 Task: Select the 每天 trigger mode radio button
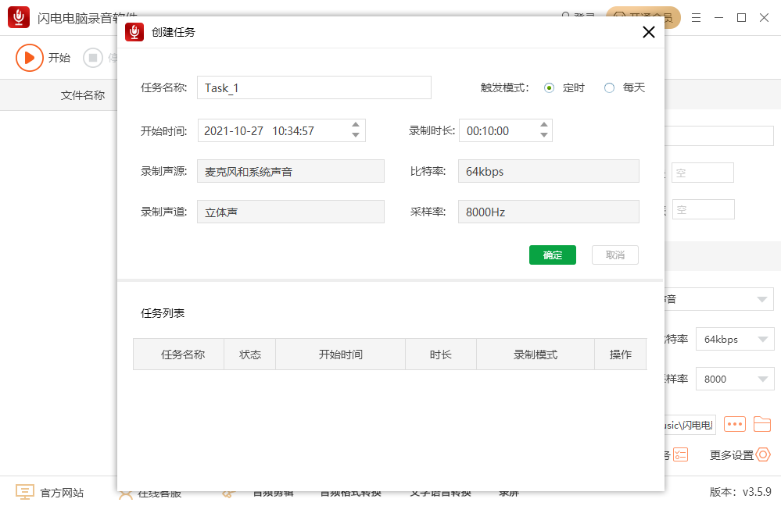click(x=611, y=87)
